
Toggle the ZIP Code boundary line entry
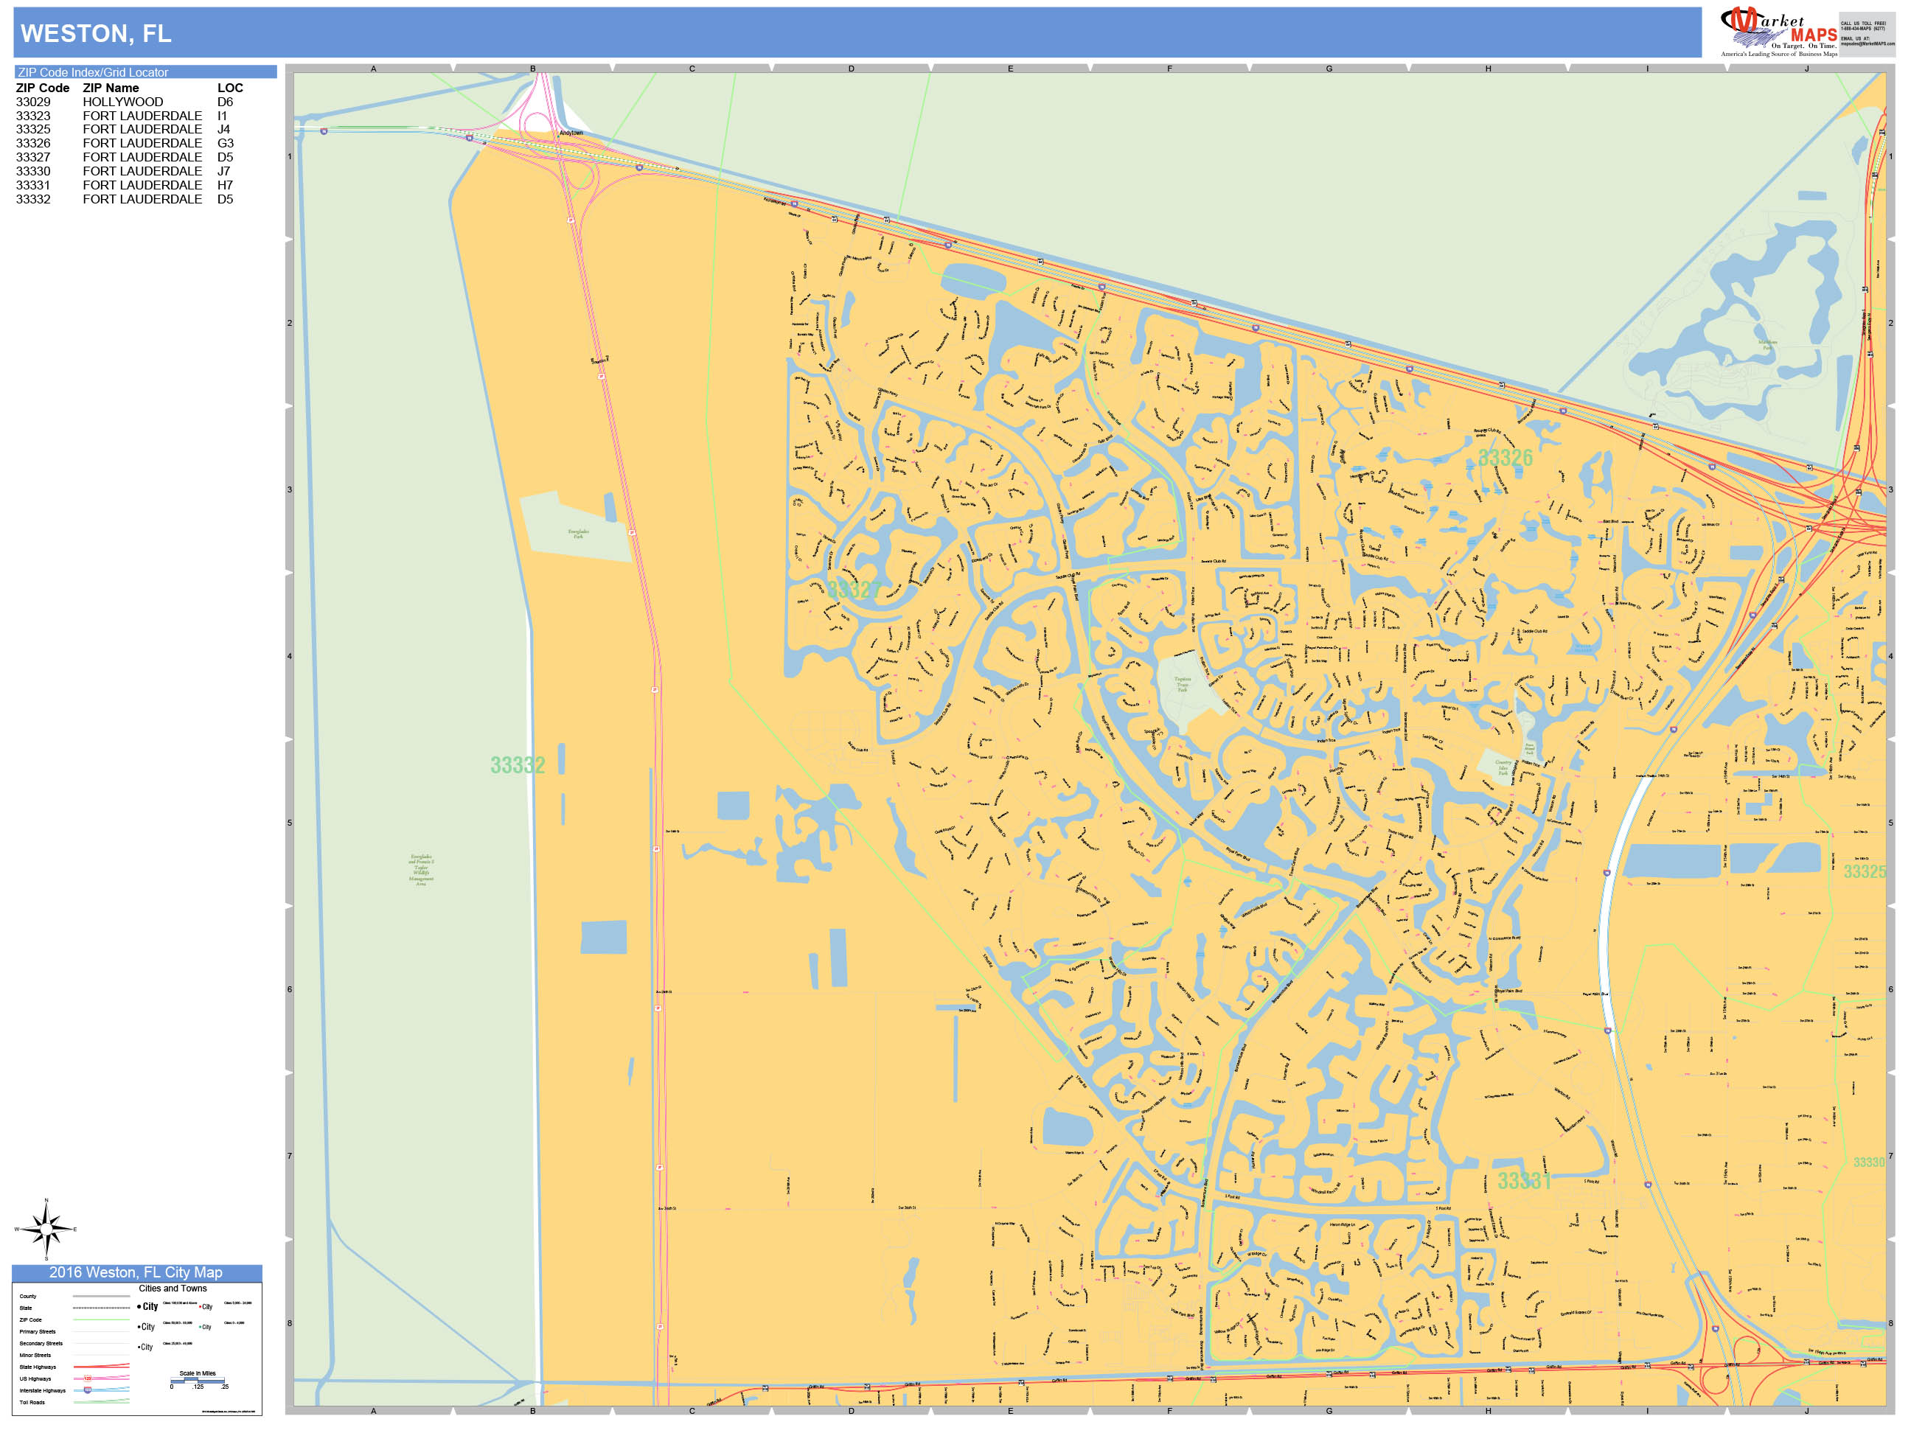point(101,1319)
